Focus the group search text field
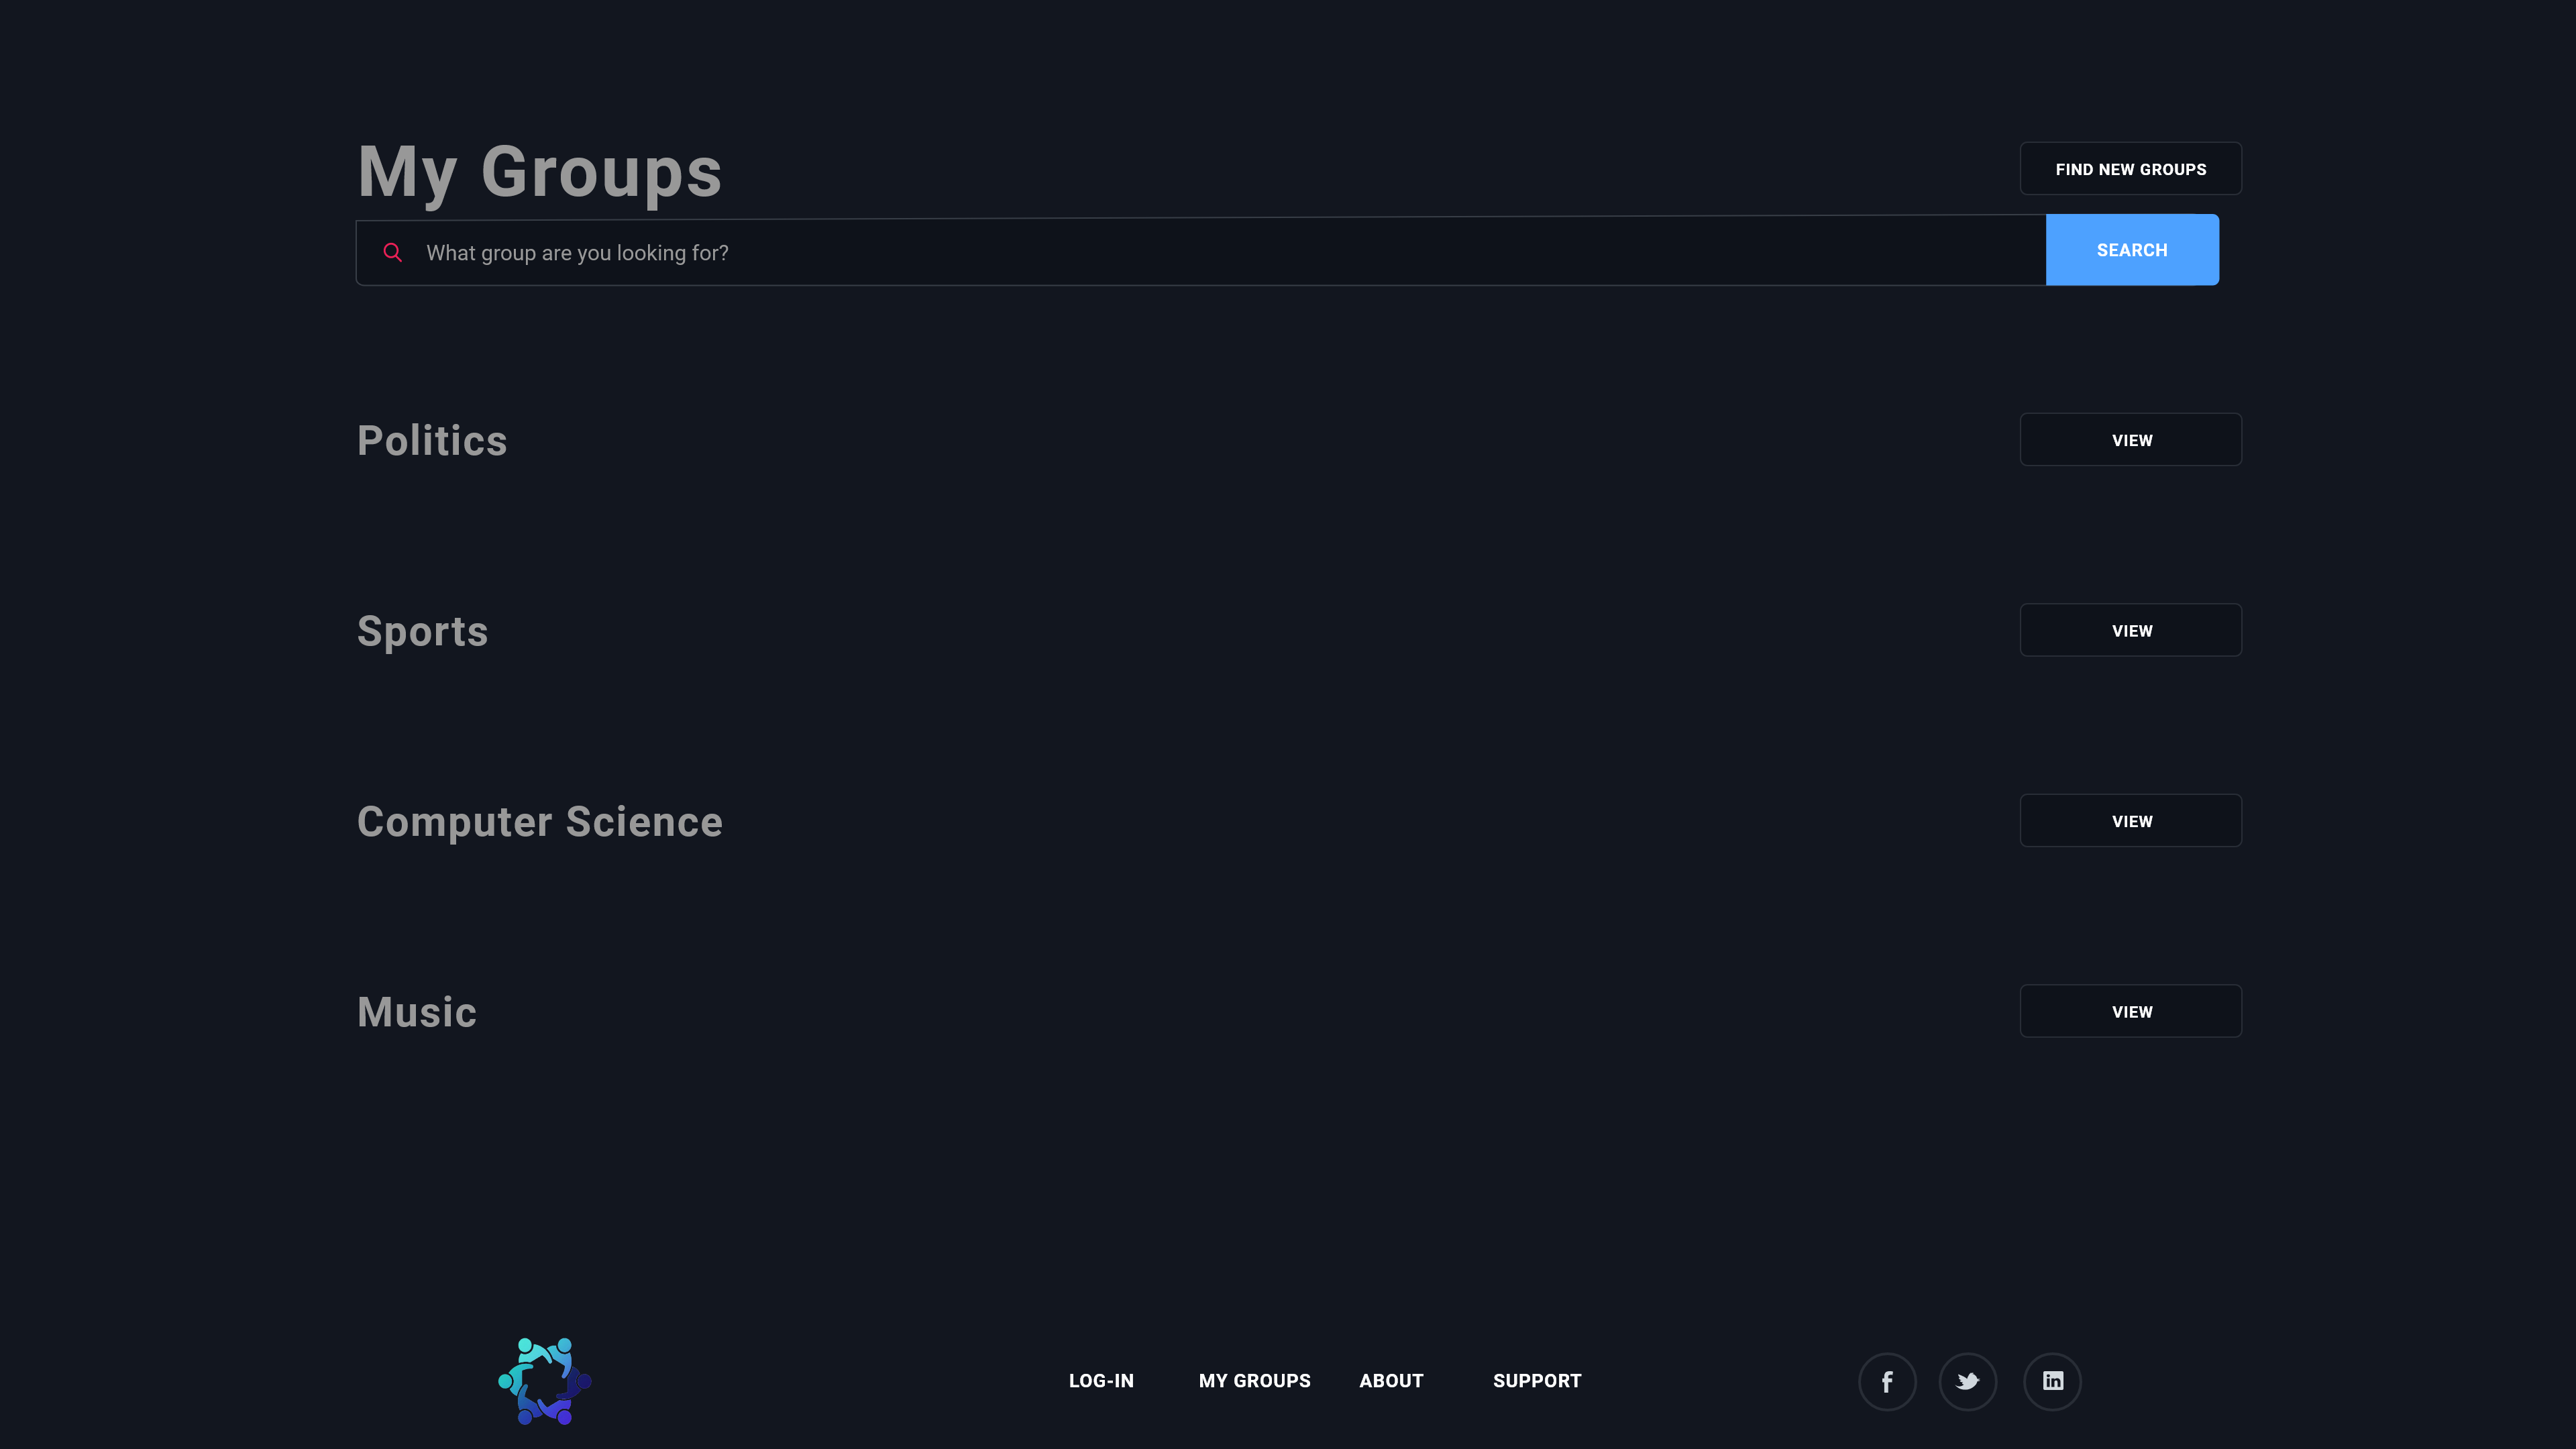 (1200, 252)
